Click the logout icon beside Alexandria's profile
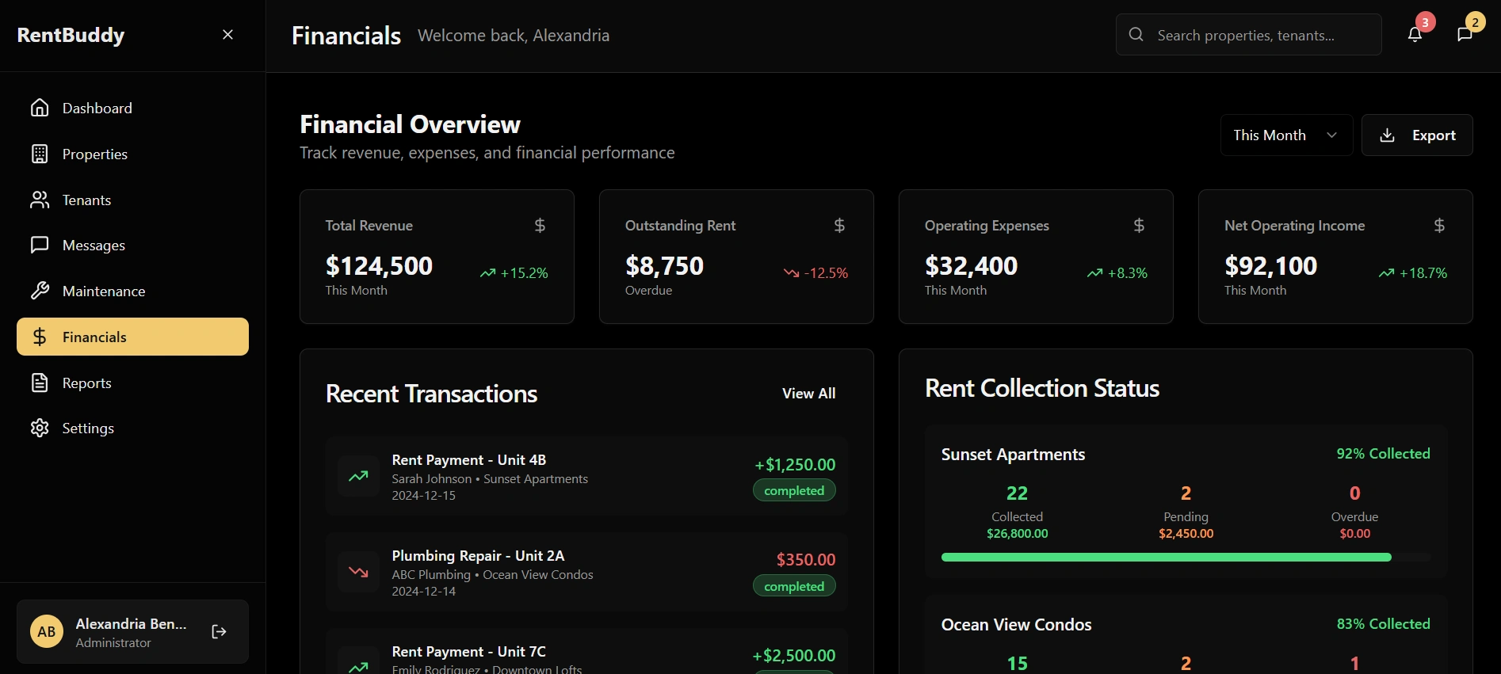Image resolution: width=1501 pixels, height=674 pixels. (220, 631)
